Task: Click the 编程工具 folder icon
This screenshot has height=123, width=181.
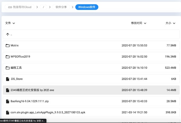Action: pos(8,68)
